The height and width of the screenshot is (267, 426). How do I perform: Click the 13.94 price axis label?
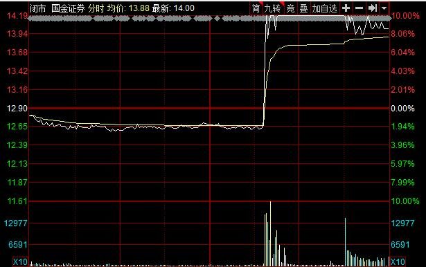click(x=17, y=34)
